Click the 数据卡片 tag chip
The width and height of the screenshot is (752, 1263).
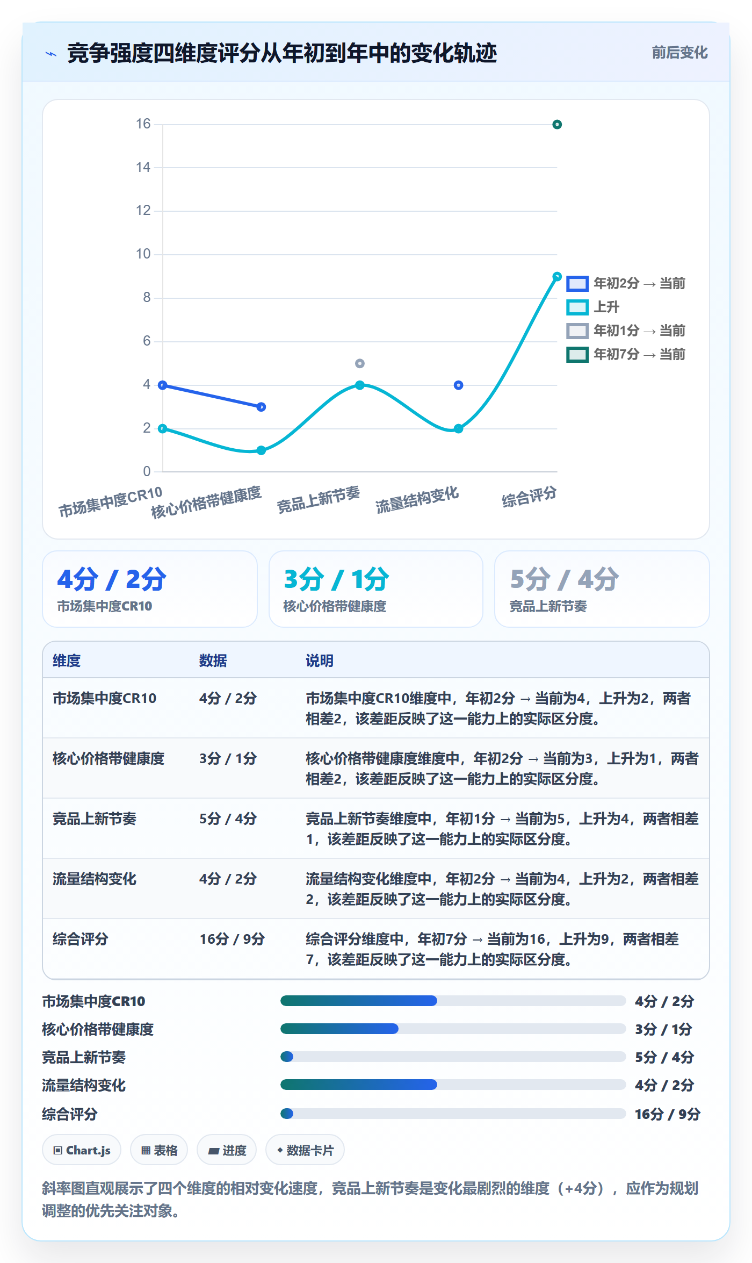[305, 1150]
